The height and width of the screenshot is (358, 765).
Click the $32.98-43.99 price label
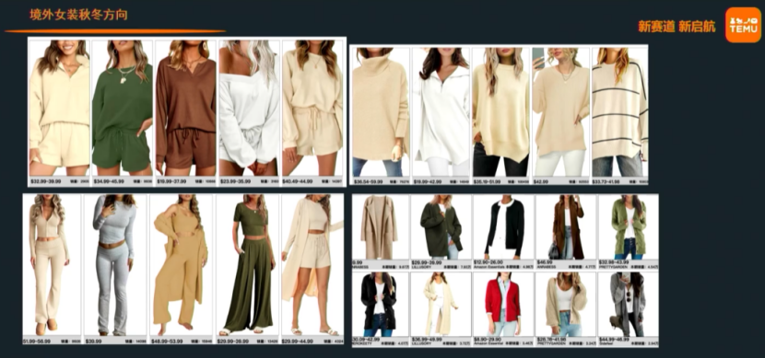pyautogui.click(x=614, y=262)
